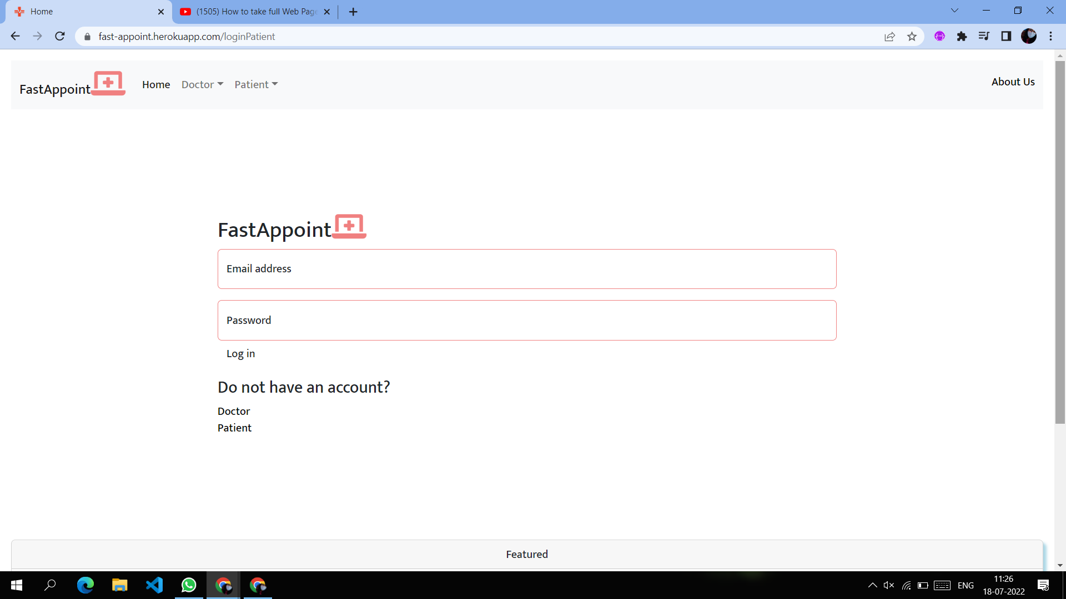The height and width of the screenshot is (599, 1066).
Task: Open the tab search chevron
Action: [954, 11]
